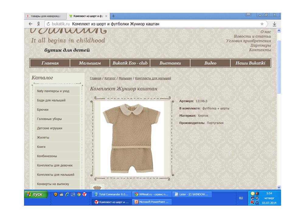This screenshot has width=292, height=219.
Task: Select 'Жилеты' catalog category
Action: [x=57, y=137]
